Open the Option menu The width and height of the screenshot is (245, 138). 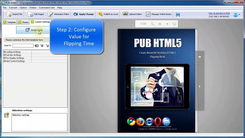pyautogui.click(x=23, y=8)
